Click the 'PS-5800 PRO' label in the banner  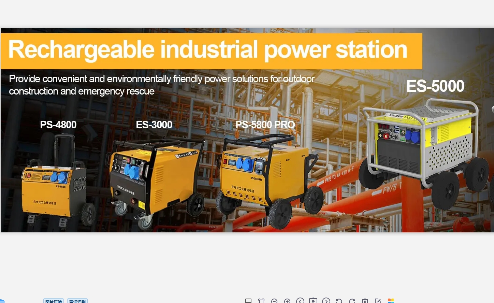pyautogui.click(x=265, y=125)
